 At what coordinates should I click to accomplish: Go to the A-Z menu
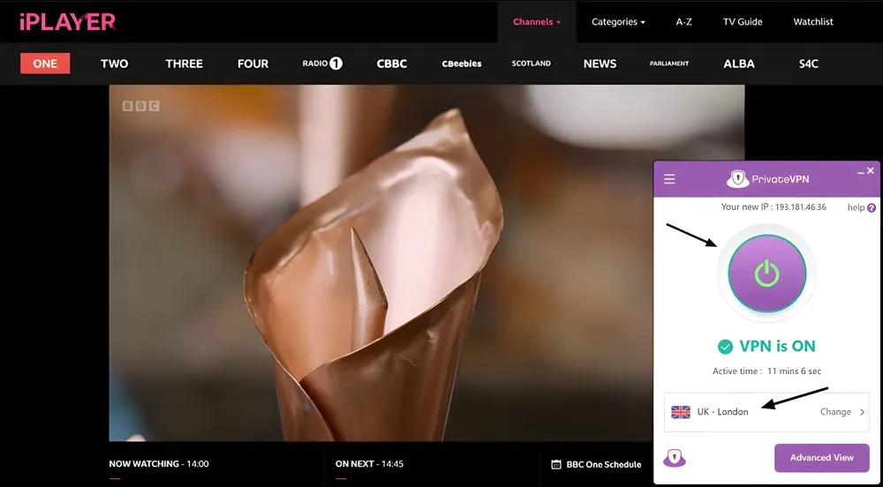pyautogui.click(x=683, y=22)
